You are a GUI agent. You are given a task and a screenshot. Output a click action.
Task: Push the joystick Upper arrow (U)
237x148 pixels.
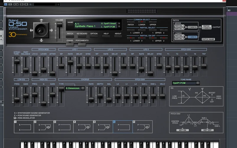(x=41, y=20)
